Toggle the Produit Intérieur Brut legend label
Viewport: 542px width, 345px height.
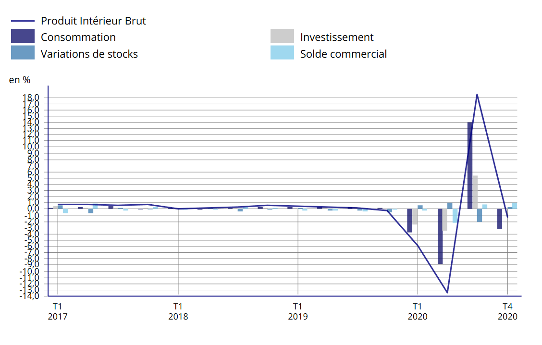pos(93,21)
